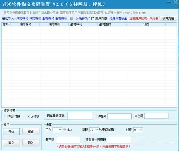Open 软件充值 recharge button
179x151 pixels.
(x=168, y=18)
